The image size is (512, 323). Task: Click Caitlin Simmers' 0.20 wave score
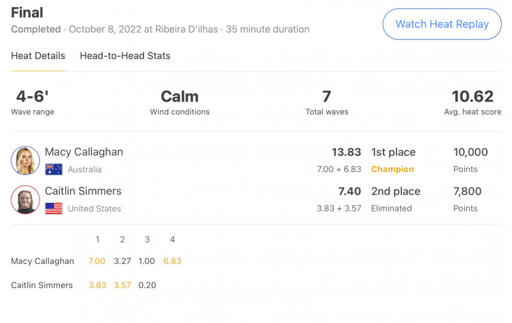[x=147, y=285]
